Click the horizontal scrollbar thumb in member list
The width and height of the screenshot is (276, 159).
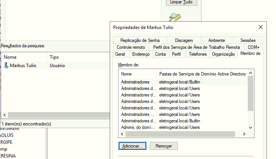point(180,134)
